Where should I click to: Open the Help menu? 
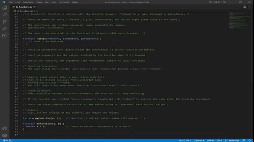[75, 2]
